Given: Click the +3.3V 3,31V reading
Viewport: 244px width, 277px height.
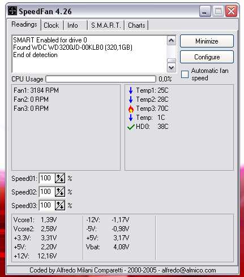Looking at the screenshot, I should click(35, 238).
